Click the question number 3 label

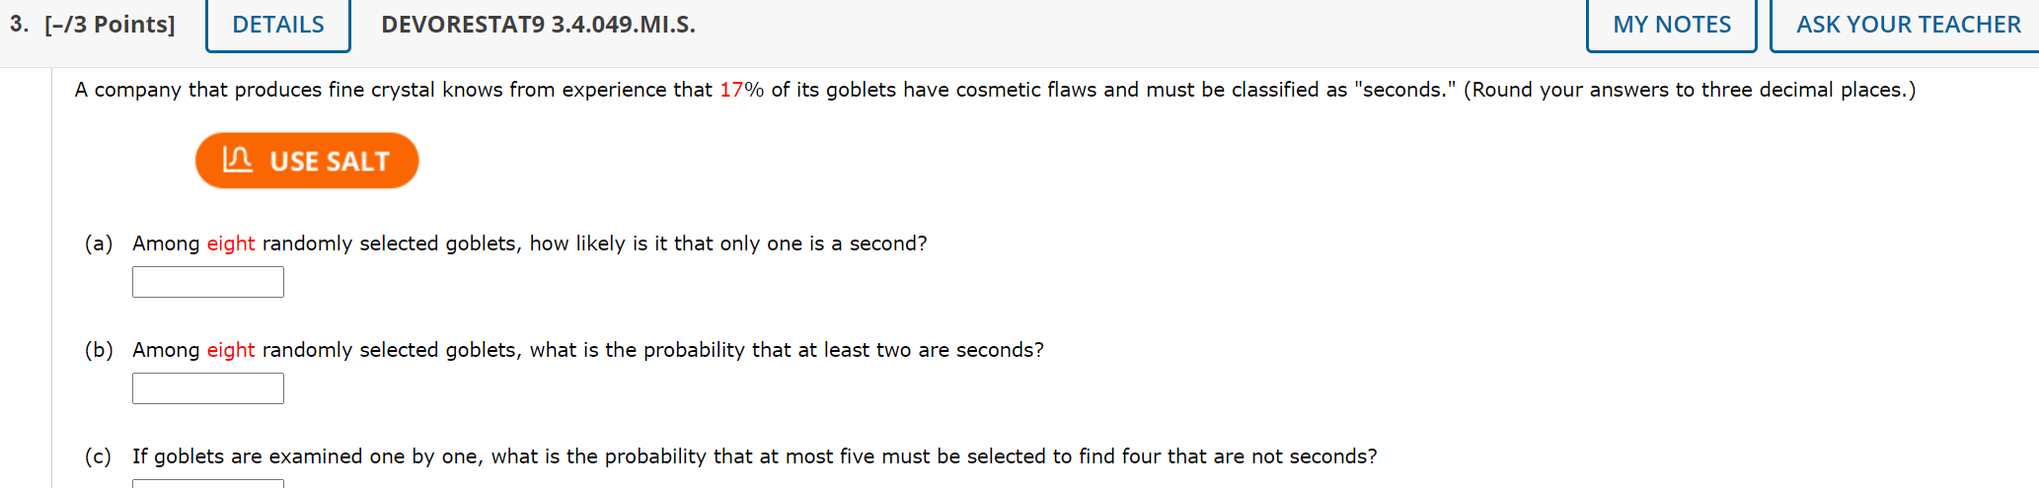[x=19, y=24]
